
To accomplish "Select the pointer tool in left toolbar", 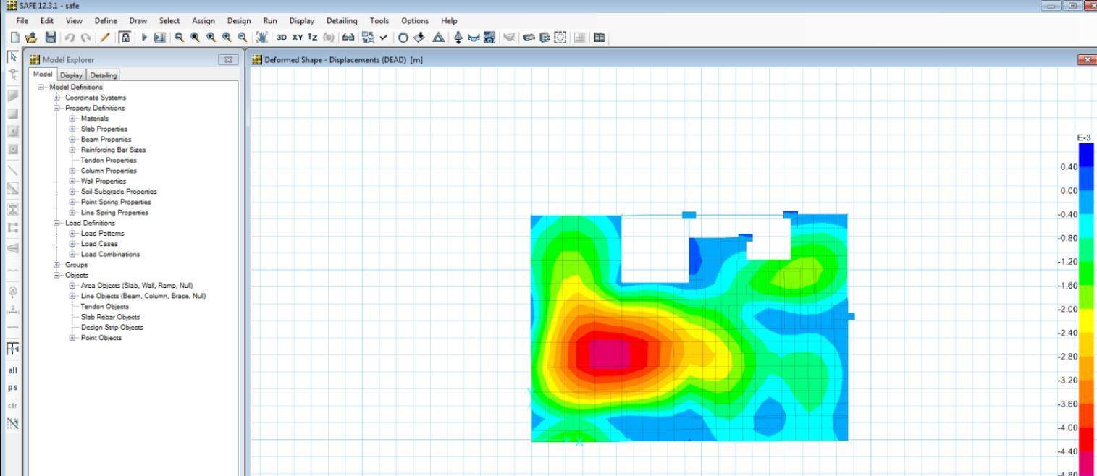I will click(12, 57).
